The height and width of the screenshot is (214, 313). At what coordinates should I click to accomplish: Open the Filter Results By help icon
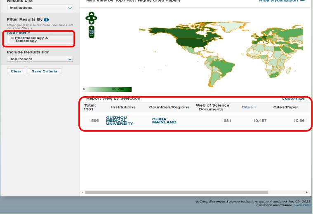46,19
